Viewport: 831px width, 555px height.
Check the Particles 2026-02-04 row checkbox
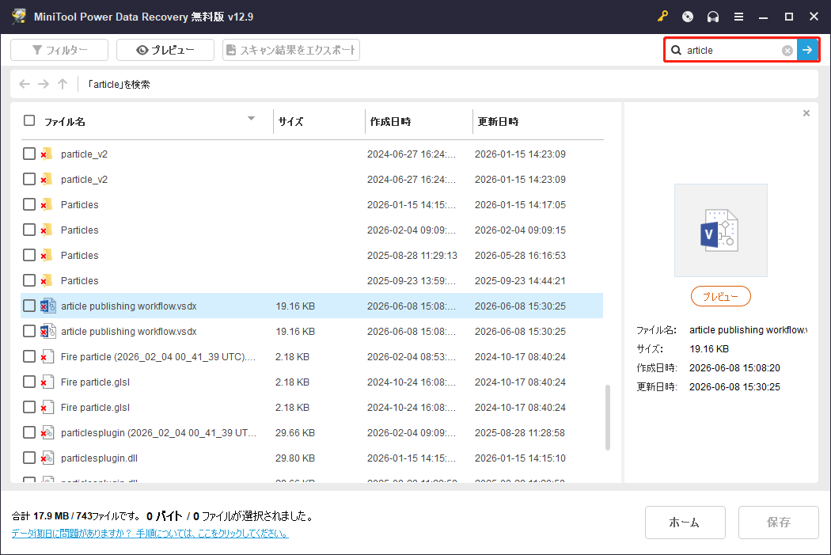29,230
